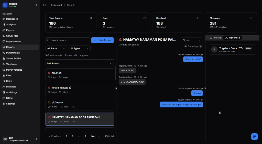Focus the Search reports field
The height and width of the screenshot is (144, 262).
pos(68,40)
